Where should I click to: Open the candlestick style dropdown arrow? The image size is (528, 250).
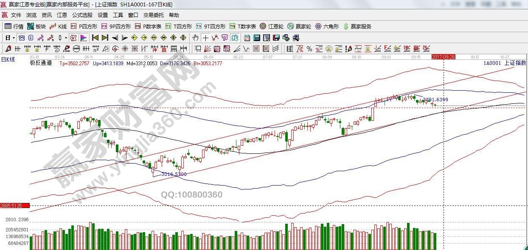(x=66, y=38)
